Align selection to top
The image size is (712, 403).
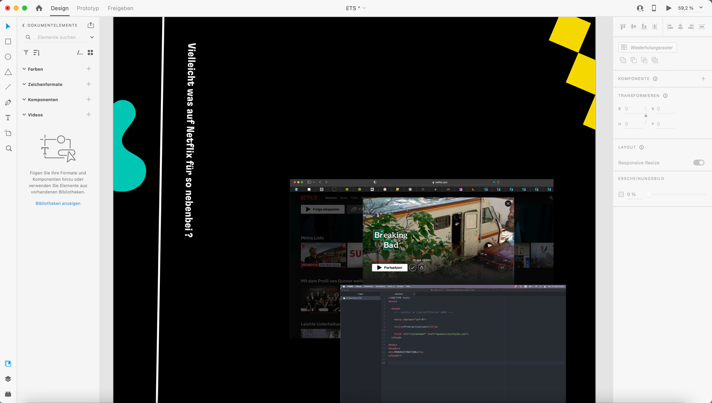pos(623,27)
